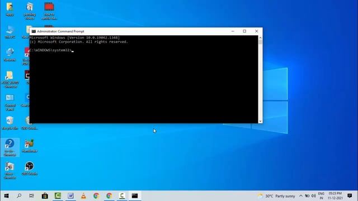Open taskbar search magnifier
The height and width of the screenshot is (201, 358).
[19, 196]
